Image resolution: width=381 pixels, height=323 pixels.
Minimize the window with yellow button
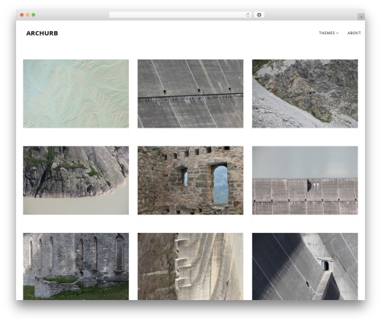[x=27, y=15]
